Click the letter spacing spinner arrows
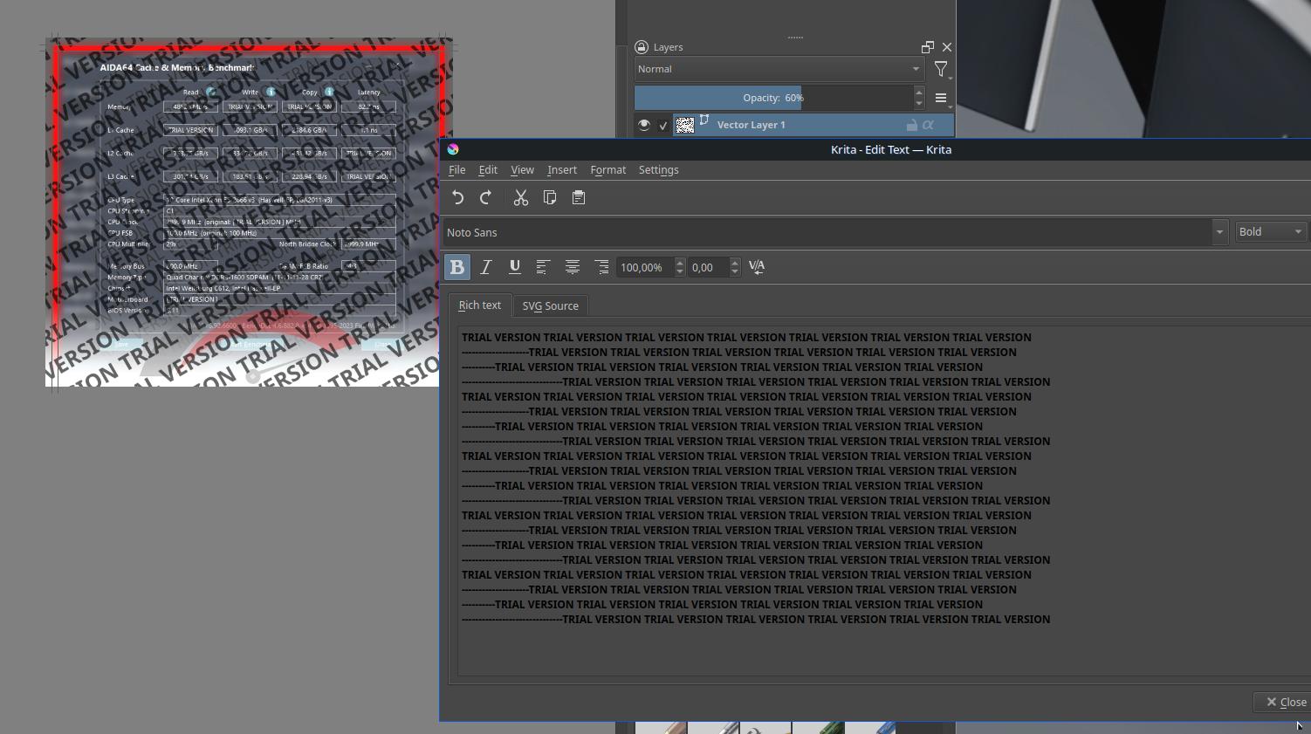The width and height of the screenshot is (1311, 734). point(735,267)
